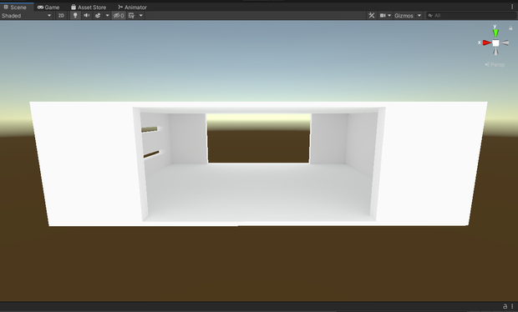The height and width of the screenshot is (312, 518).
Task: Toggle scene audio speaker icon
Action: 87,16
